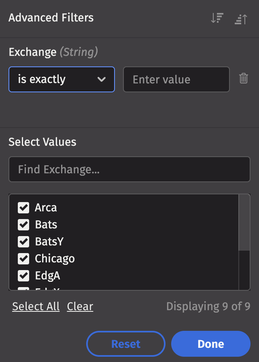This screenshot has height=362, width=259.
Task: Deselect the BatsY exchange checkbox
Action: pos(23,242)
